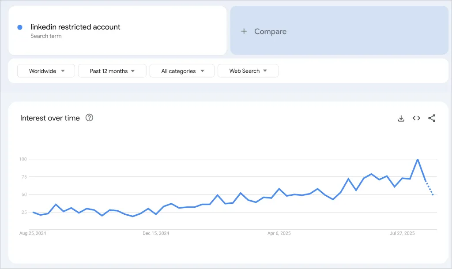Open the All categories dropdown
Viewport: 452px width, 269px height.
182,71
